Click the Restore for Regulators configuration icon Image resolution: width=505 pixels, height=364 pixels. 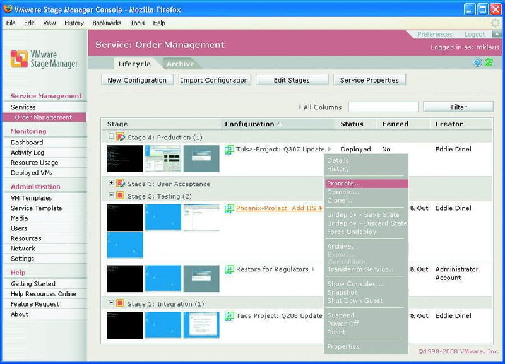[x=229, y=269]
